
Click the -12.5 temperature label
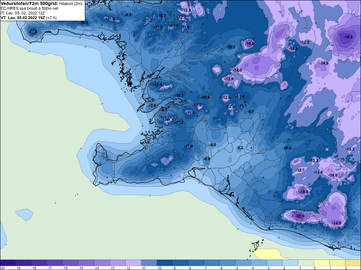(305, 42)
